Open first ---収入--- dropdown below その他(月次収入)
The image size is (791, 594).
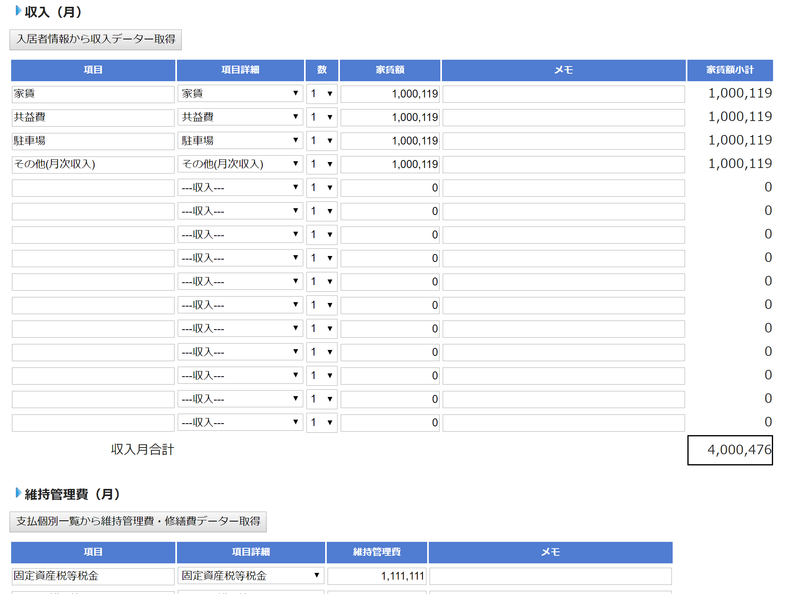(240, 188)
